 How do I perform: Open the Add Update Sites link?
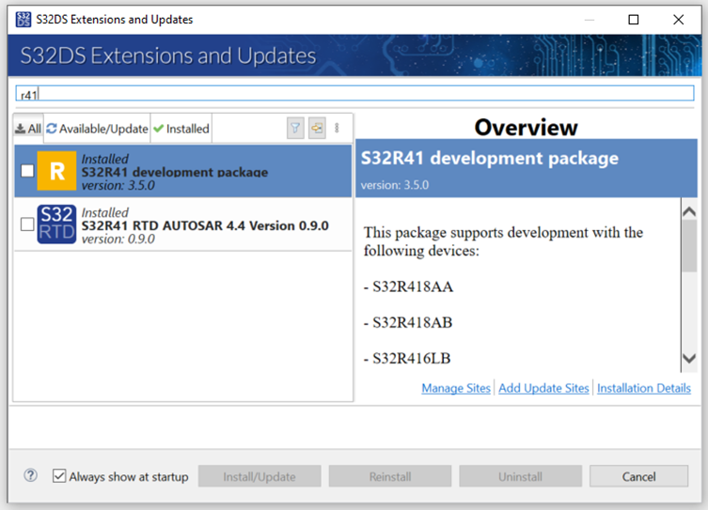pyautogui.click(x=543, y=388)
